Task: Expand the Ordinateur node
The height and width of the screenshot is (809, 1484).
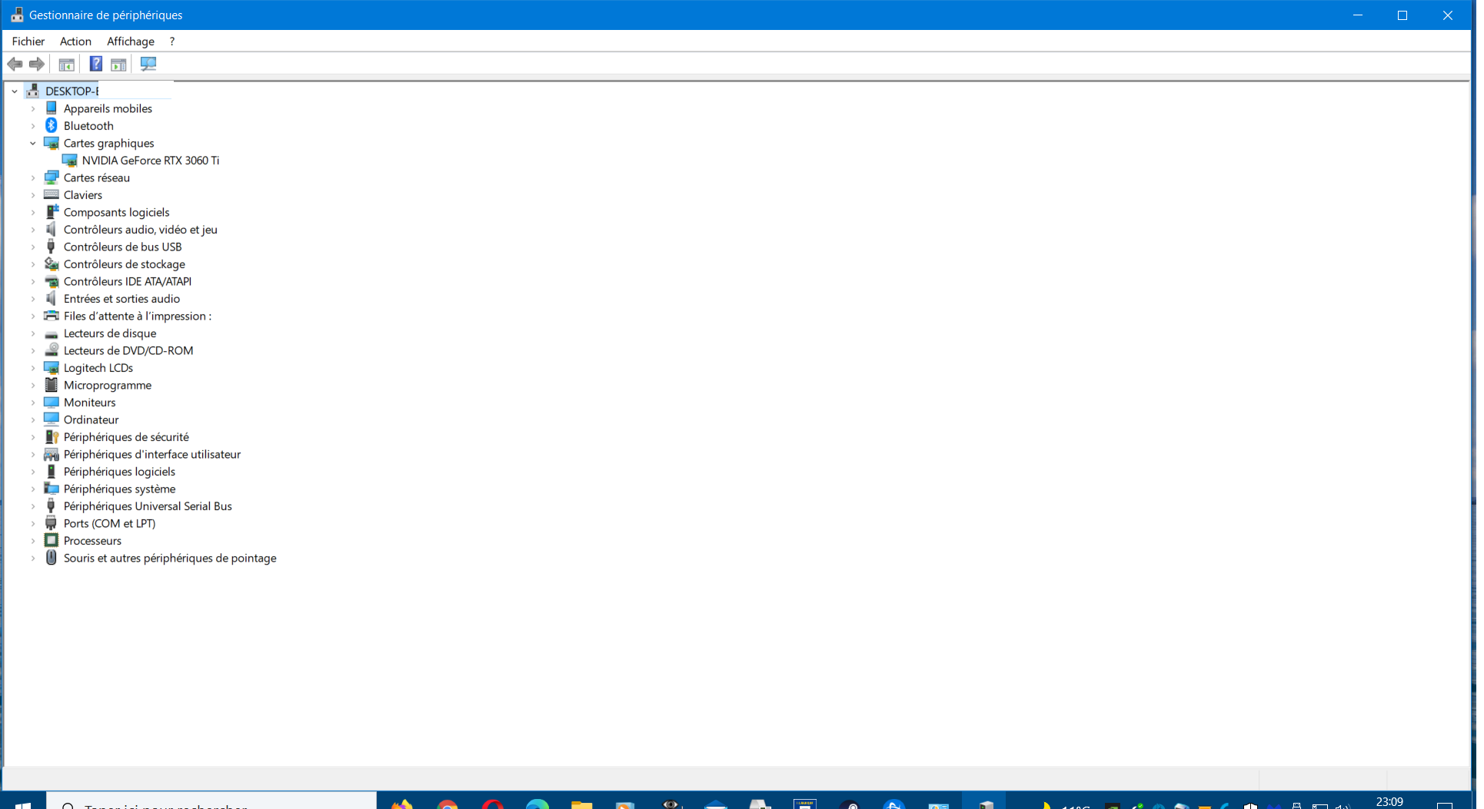Action: click(33, 420)
